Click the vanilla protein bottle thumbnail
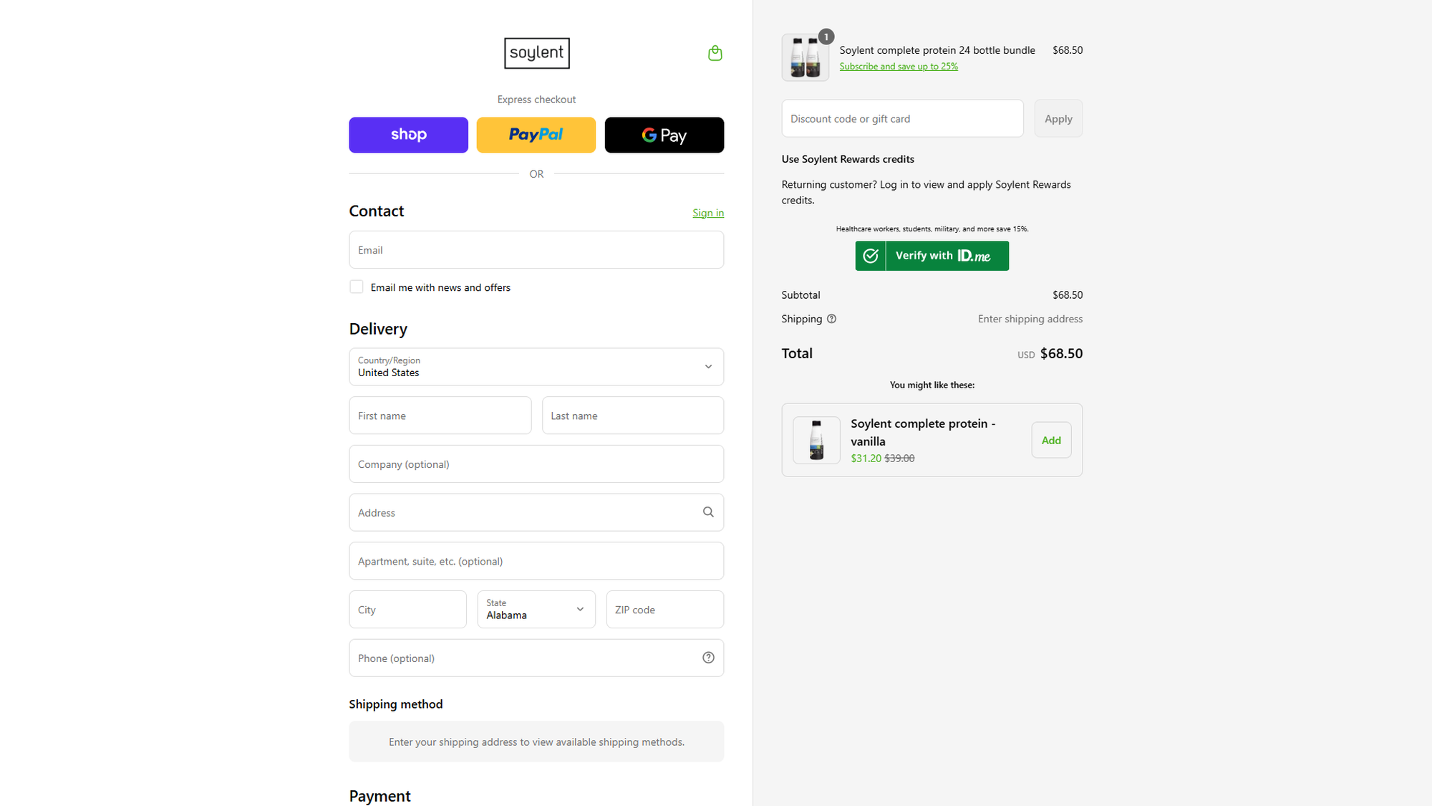 point(816,440)
